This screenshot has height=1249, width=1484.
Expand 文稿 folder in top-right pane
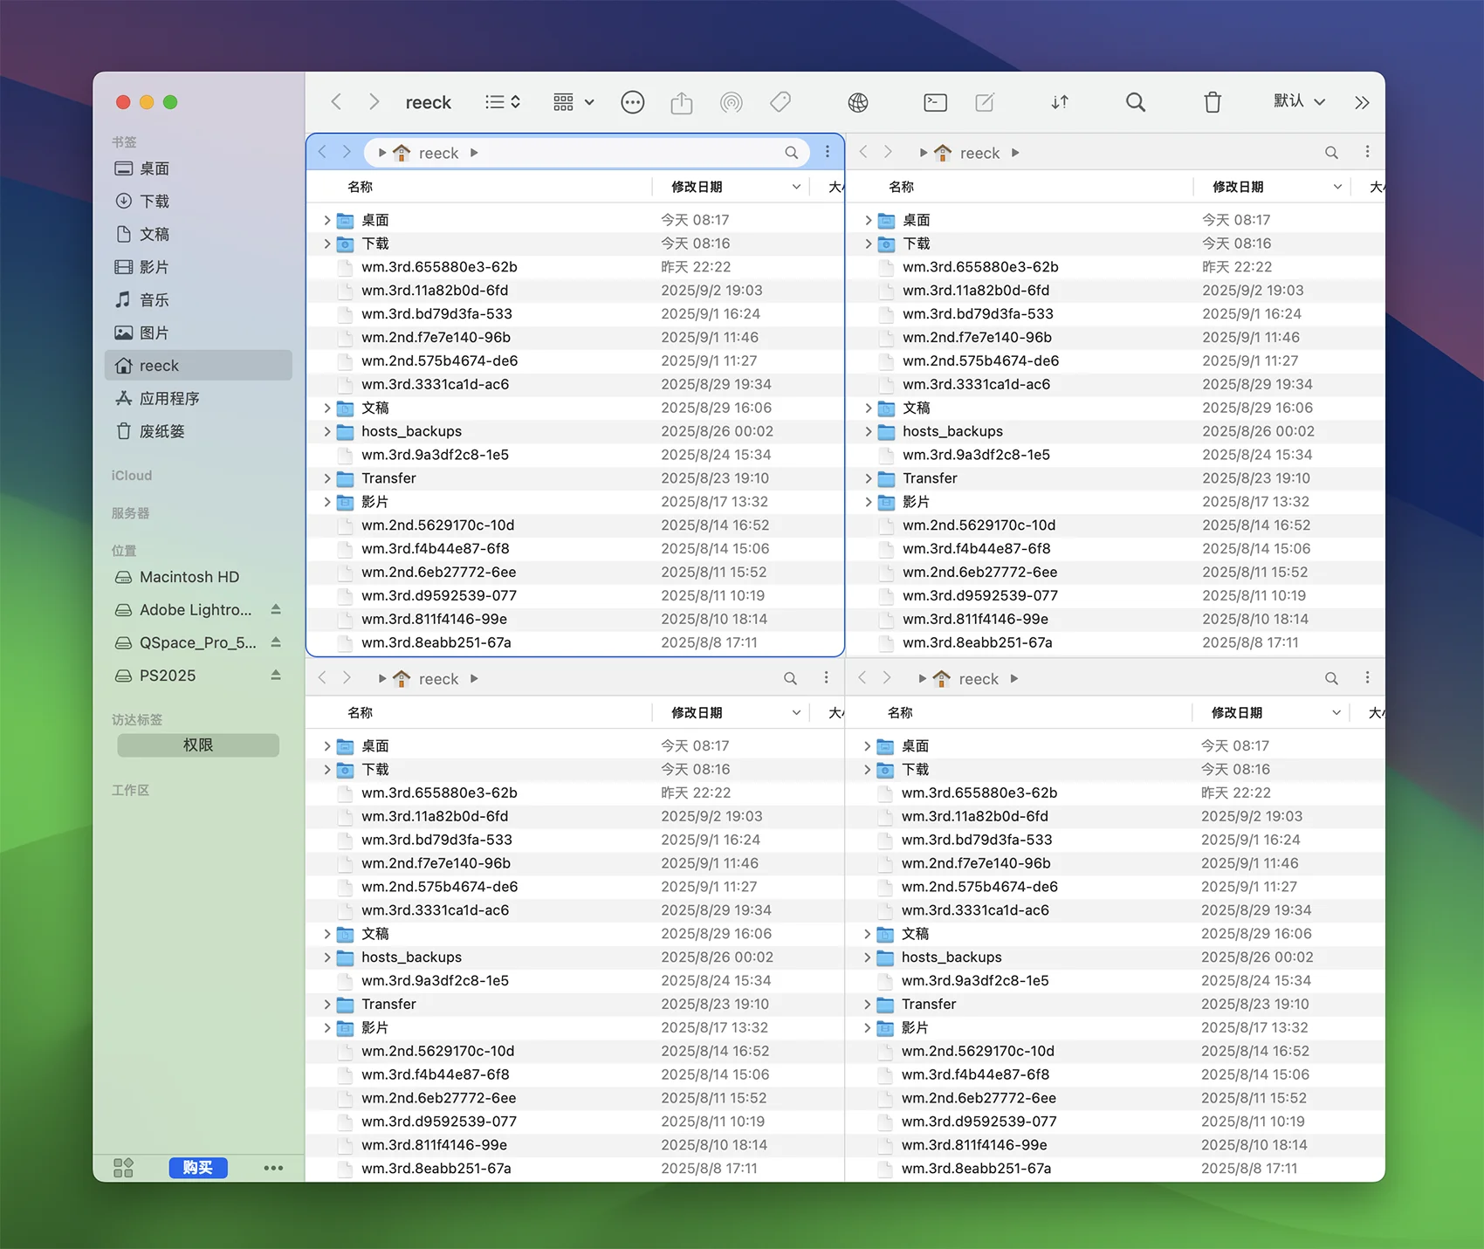pos(868,408)
